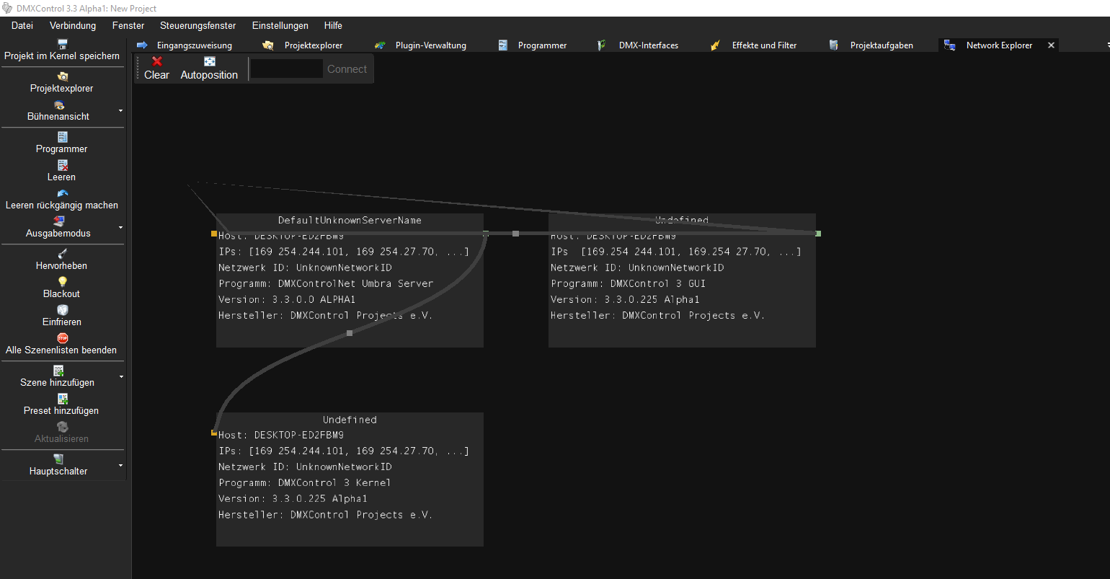The image size is (1110, 579).
Task: Click the Leeren programmer icon
Action: tap(62, 166)
